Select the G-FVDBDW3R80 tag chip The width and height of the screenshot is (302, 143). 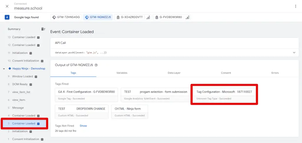(172, 17)
